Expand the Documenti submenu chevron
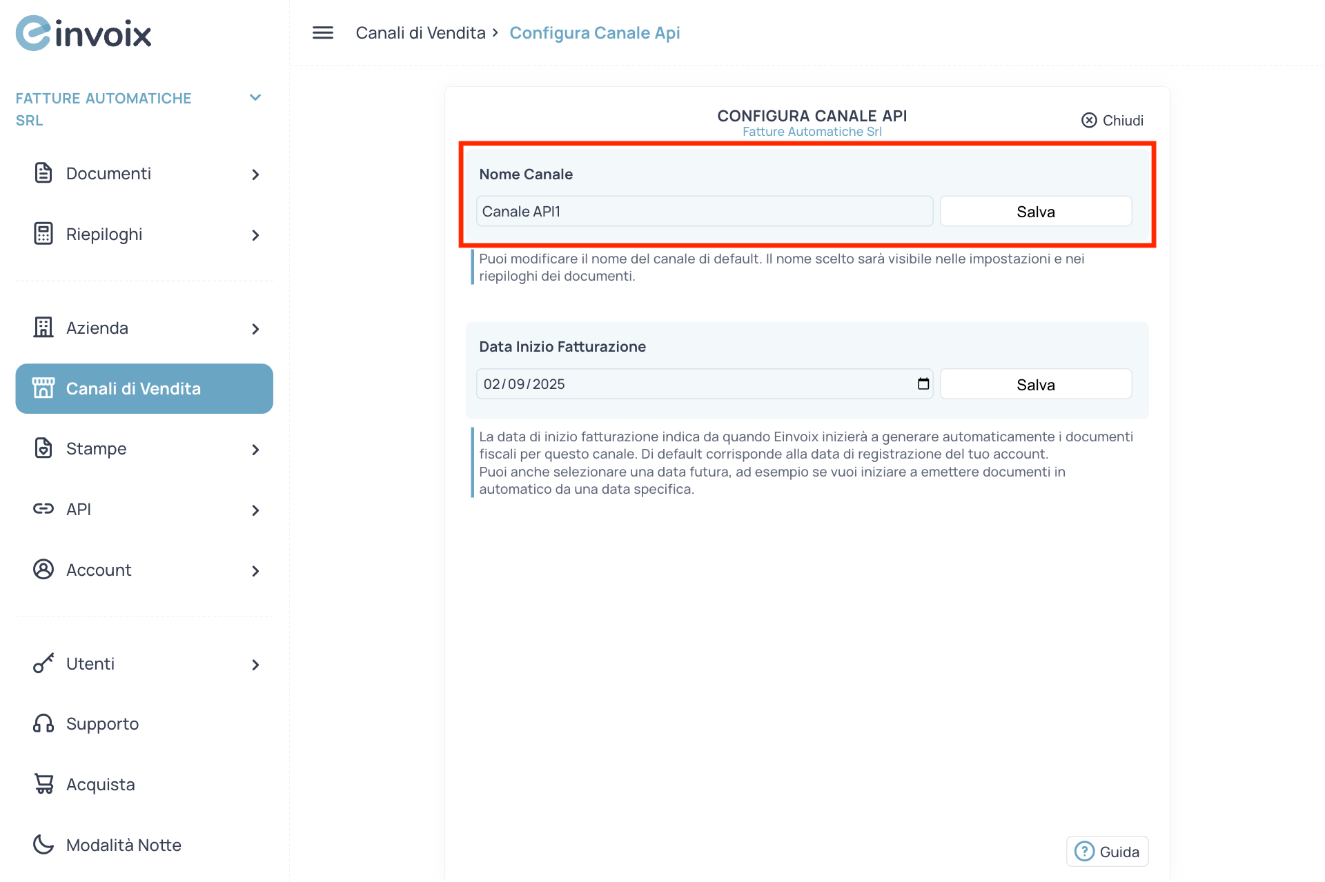This screenshot has width=1325, height=882. point(255,174)
